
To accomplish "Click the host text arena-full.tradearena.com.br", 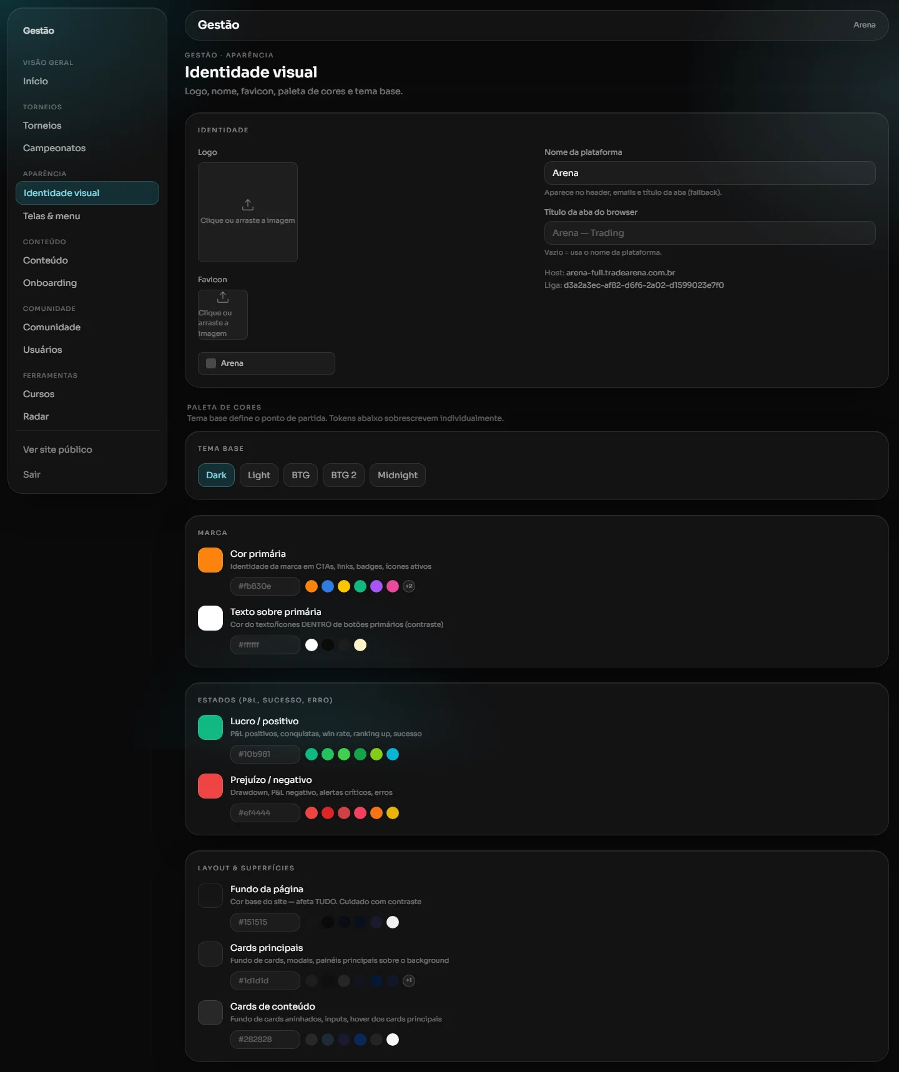I will coord(621,273).
